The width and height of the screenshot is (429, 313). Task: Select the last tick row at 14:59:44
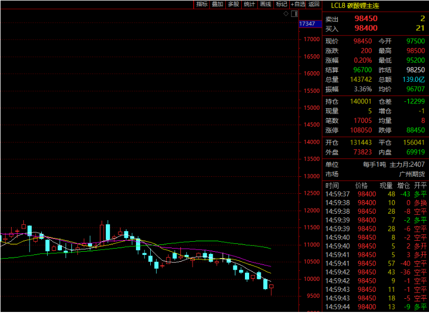[376, 307]
